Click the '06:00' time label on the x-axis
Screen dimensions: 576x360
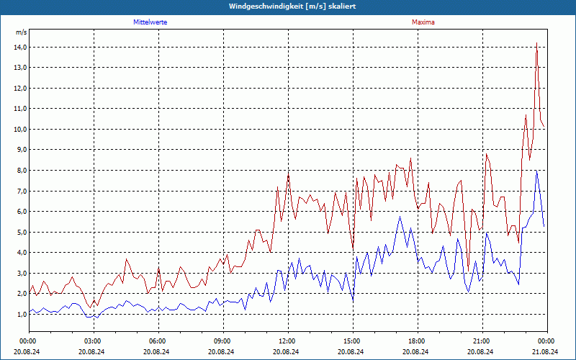pyautogui.click(x=158, y=341)
